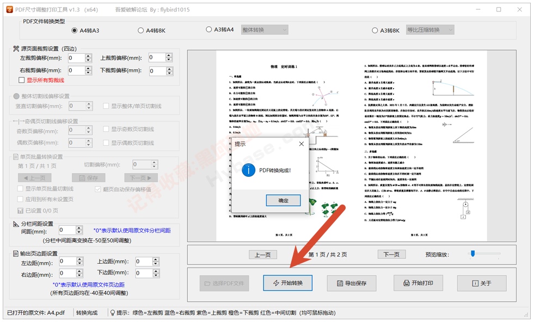Go to next preview page with 下一页

tap(391, 254)
